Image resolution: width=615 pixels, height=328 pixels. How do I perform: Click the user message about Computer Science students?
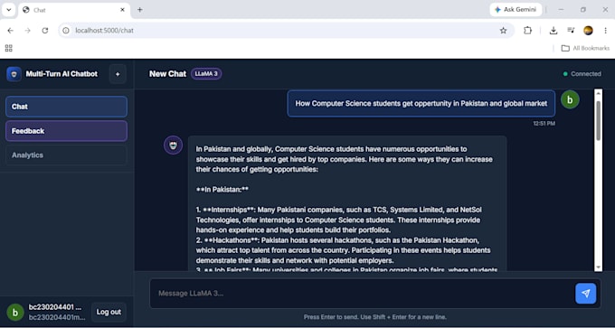421,104
